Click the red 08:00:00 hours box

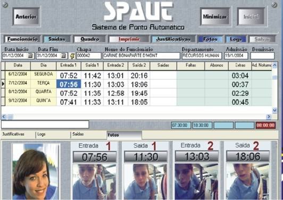[265, 126]
